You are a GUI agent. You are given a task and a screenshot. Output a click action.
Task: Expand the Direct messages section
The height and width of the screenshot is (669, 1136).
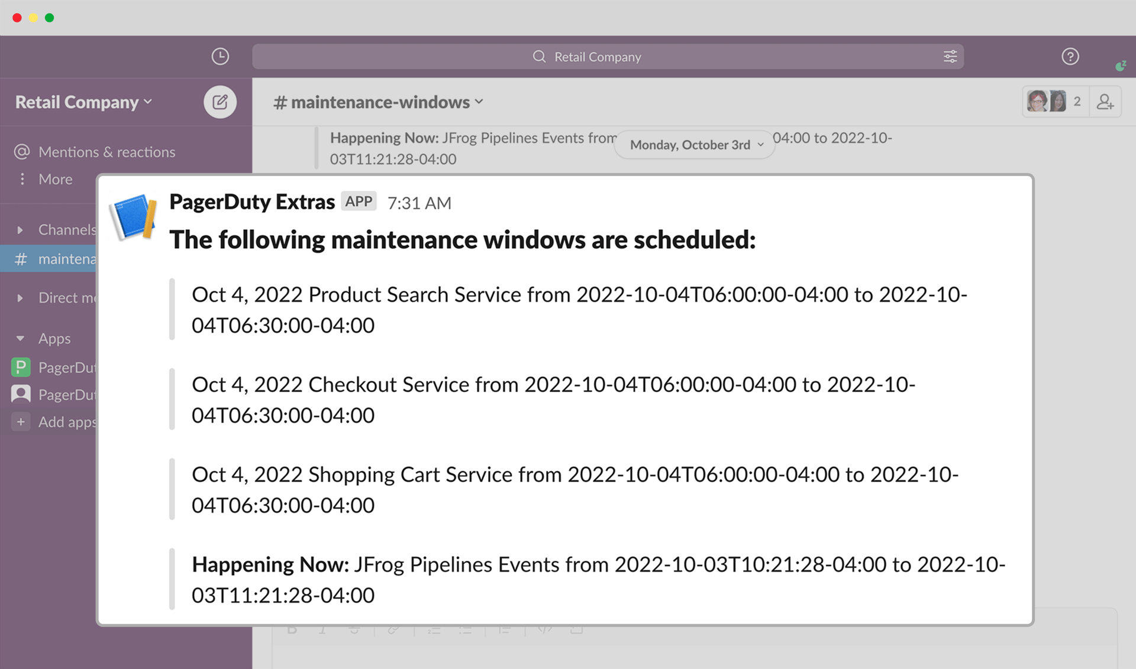click(x=21, y=298)
